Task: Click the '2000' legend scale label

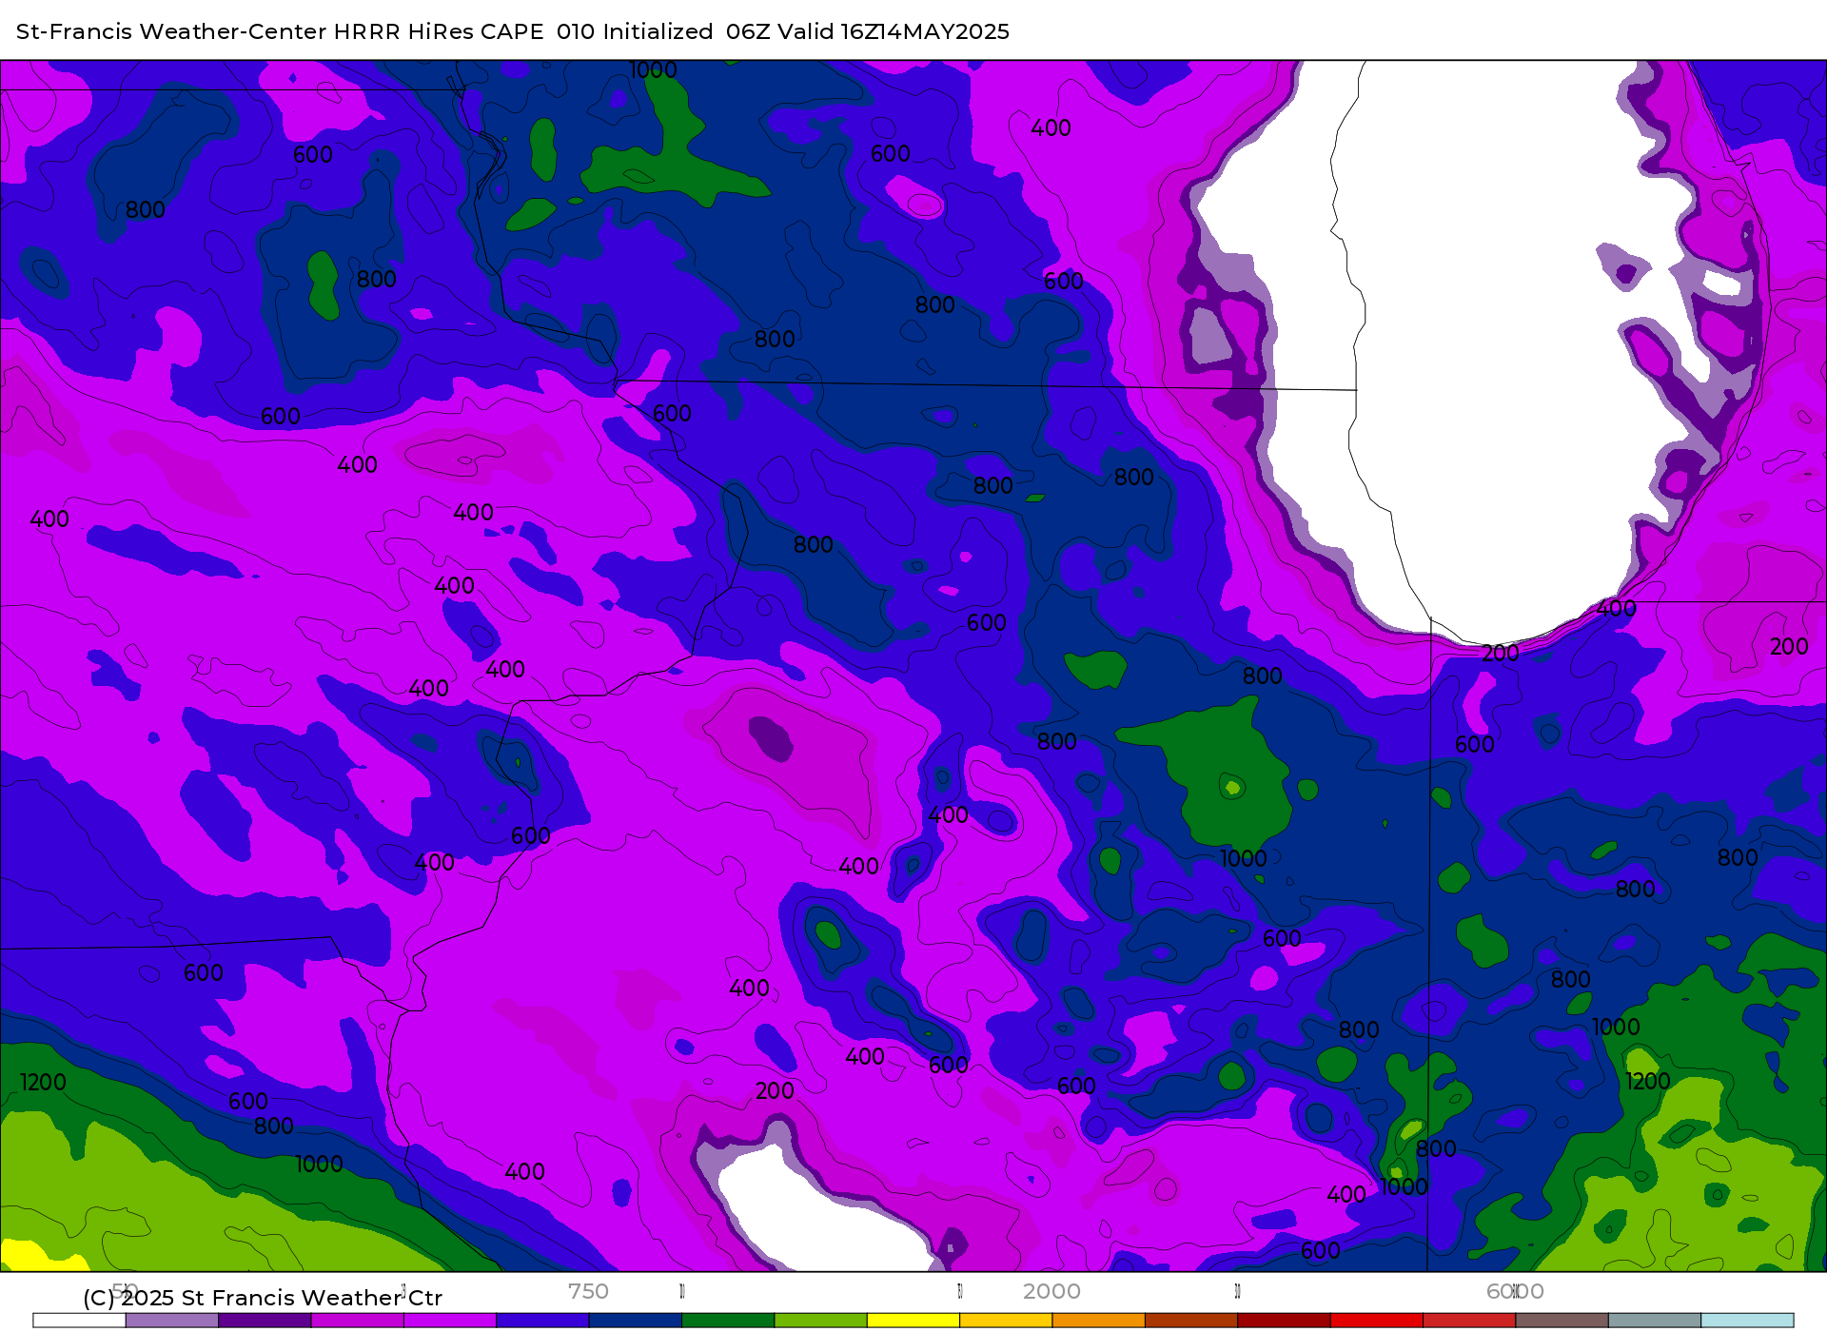Action: coord(1051,1291)
